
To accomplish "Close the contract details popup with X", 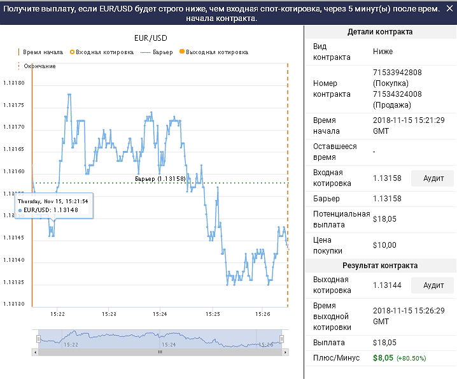I will [449, 8].
